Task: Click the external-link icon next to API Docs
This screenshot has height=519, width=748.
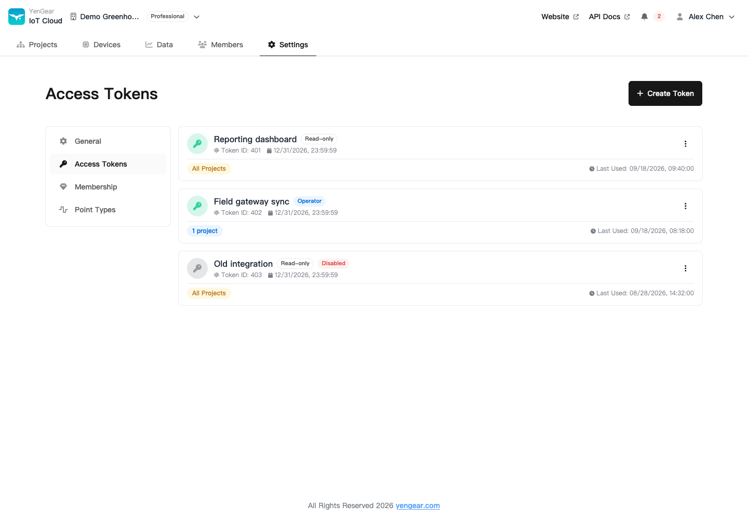Action: pos(627,17)
